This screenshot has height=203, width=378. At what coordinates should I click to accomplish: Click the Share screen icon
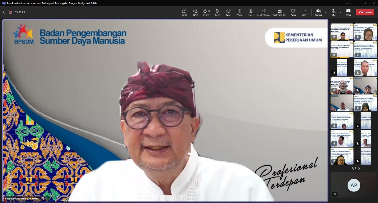(x=348, y=12)
